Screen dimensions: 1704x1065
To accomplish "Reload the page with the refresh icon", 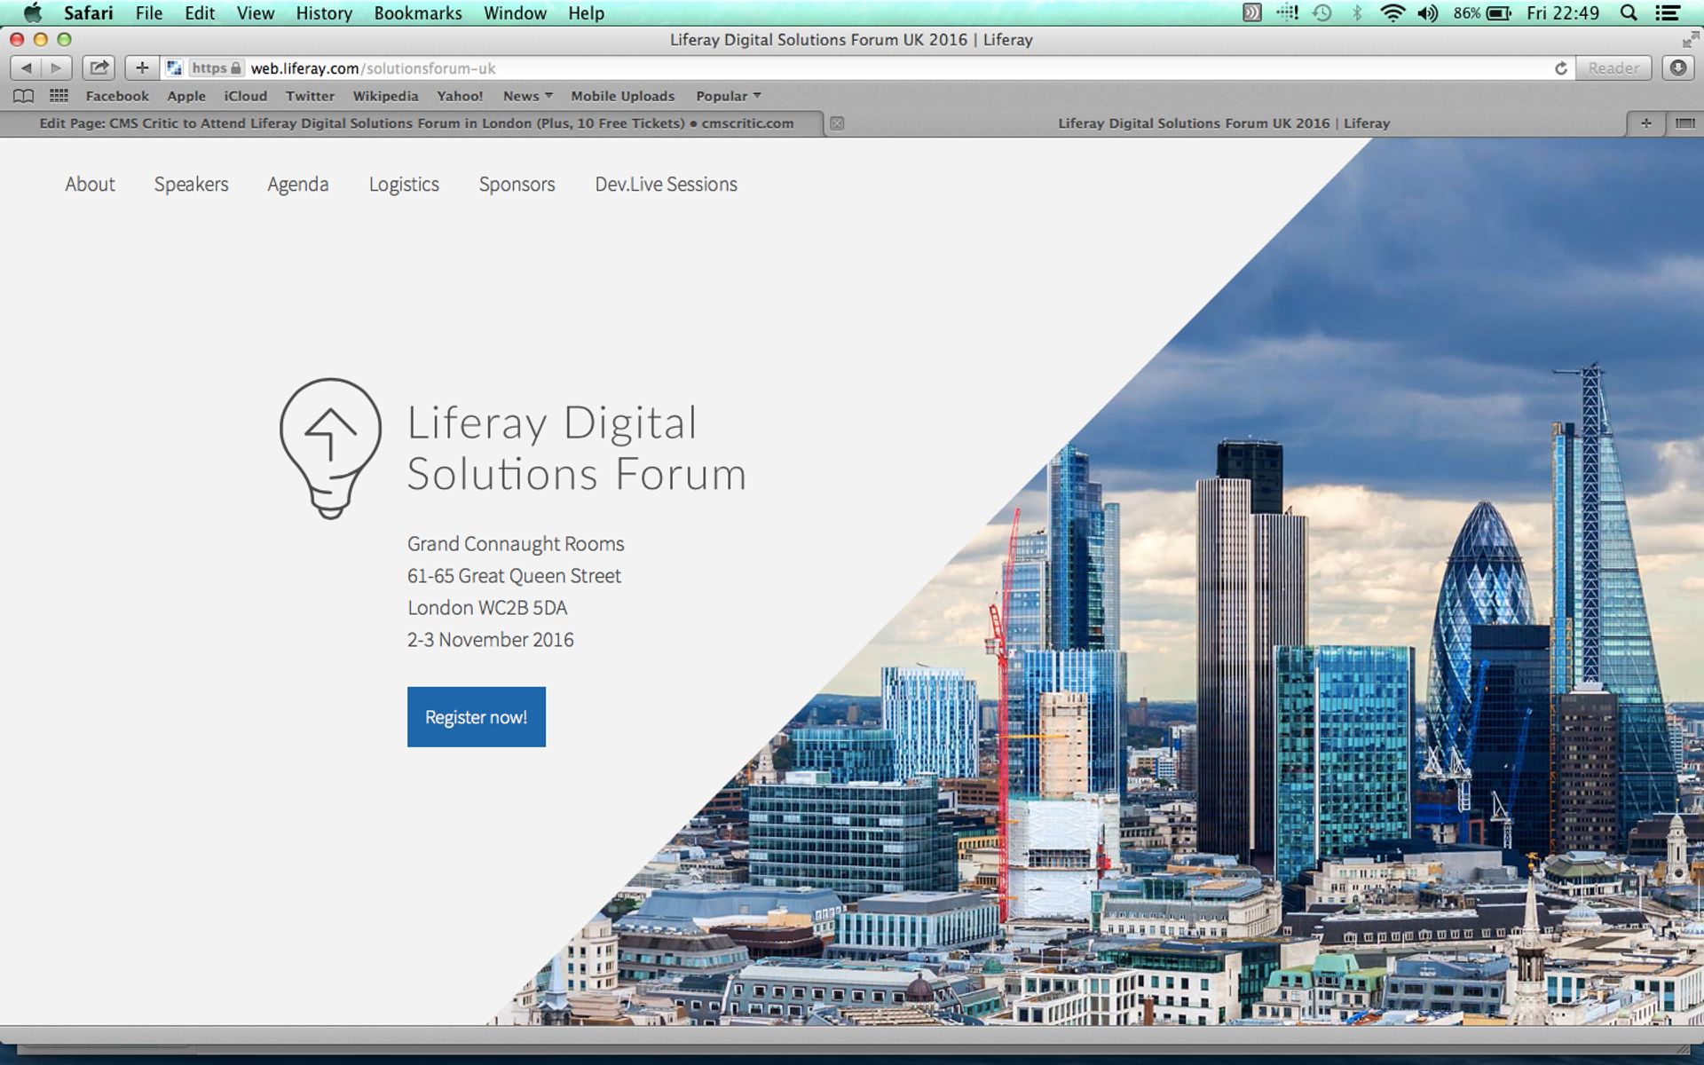I will (x=1560, y=68).
